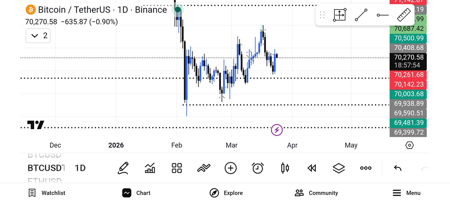Open the 1D timeframe selector
Image resolution: width=450 pixels, height=203 pixels.
point(80,168)
